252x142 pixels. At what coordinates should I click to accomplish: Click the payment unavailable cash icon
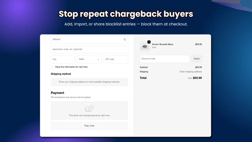pyautogui.click(x=89, y=109)
